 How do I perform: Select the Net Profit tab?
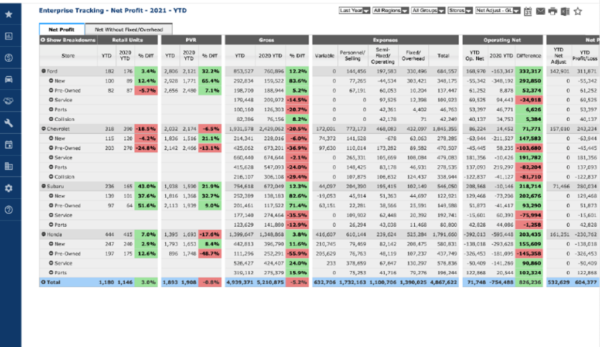(62, 29)
